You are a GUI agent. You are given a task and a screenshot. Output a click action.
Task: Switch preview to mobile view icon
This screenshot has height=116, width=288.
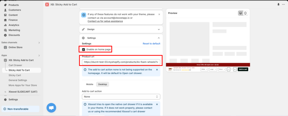[245, 13]
